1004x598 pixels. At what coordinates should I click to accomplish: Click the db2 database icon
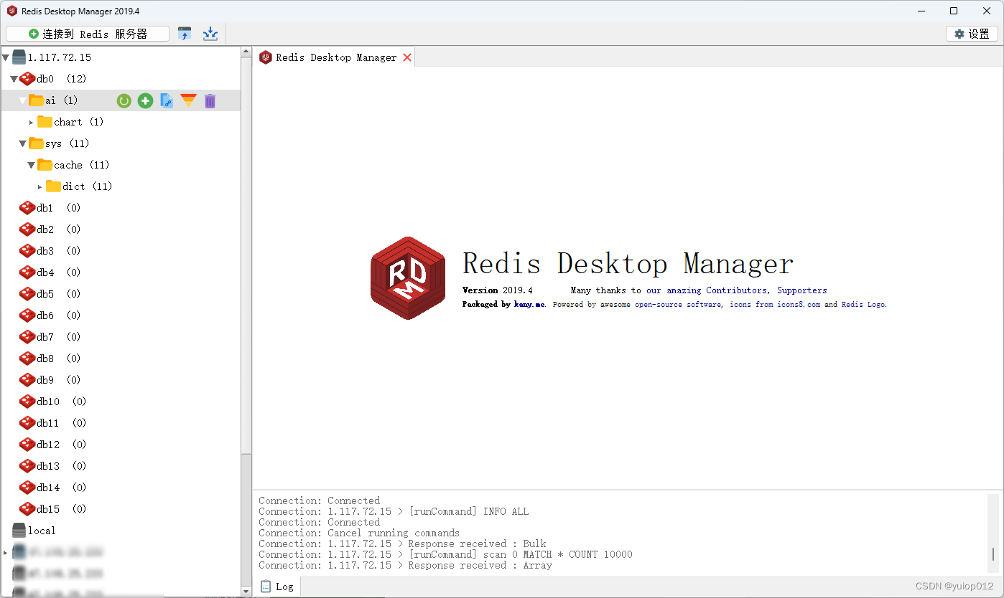pos(27,229)
